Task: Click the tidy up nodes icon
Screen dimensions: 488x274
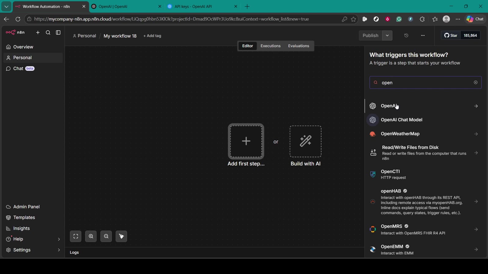Action: (121, 237)
